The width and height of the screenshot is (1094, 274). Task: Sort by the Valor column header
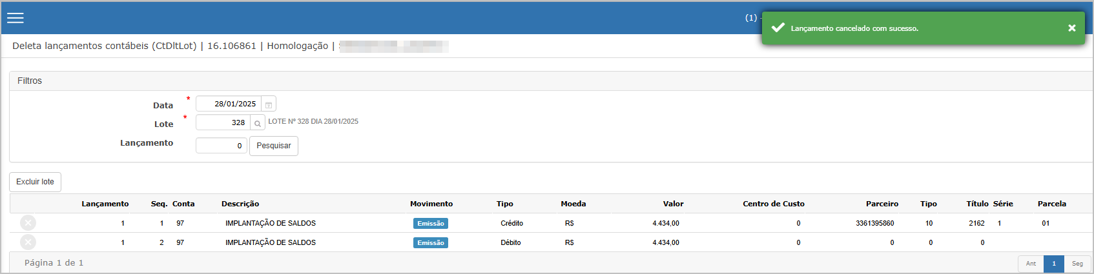pos(673,204)
